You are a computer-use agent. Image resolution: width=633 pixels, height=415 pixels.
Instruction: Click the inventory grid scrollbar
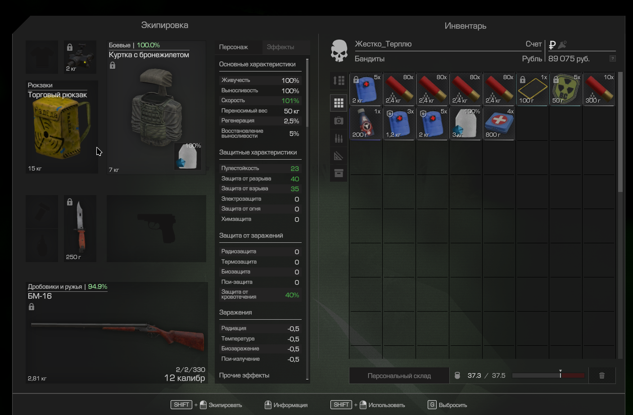coord(620,135)
